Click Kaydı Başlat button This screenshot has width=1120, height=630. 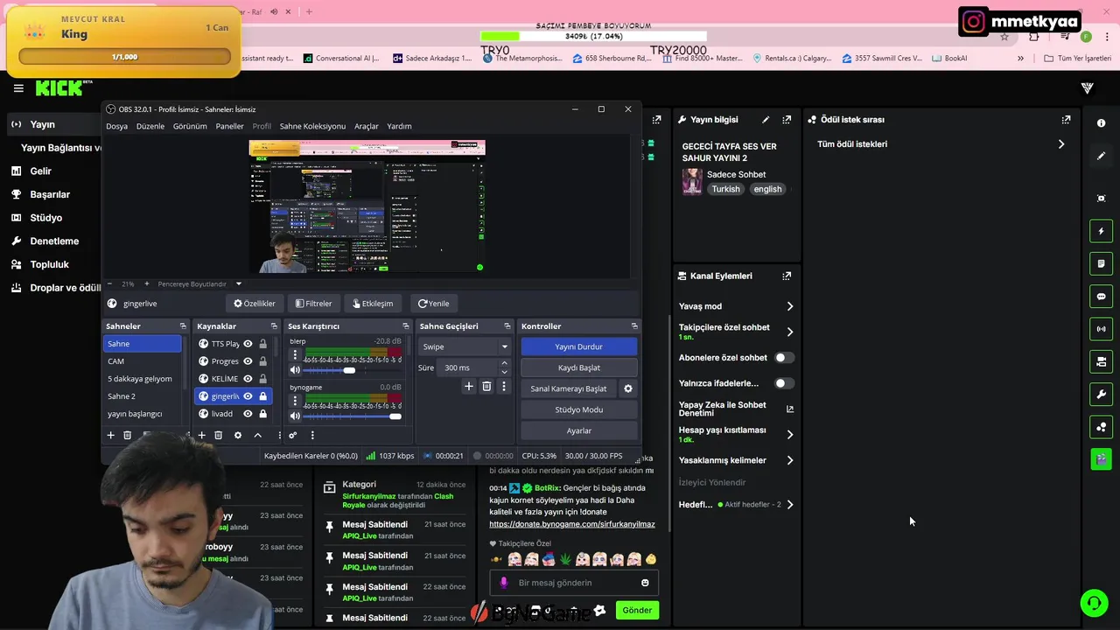tap(578, 367)
